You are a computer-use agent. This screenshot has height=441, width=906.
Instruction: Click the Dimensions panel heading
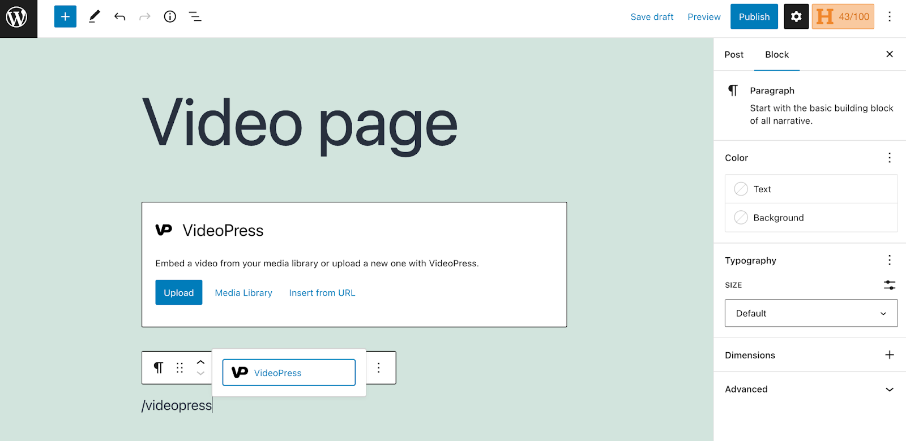[750, 355]
